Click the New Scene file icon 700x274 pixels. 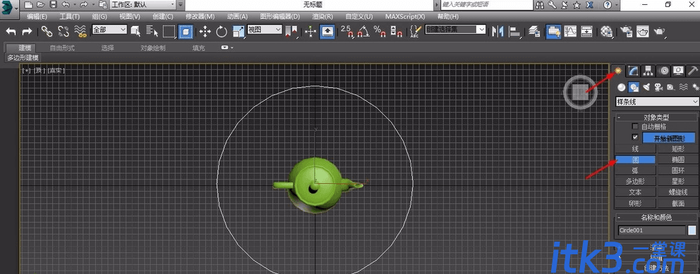click(28, 5)
